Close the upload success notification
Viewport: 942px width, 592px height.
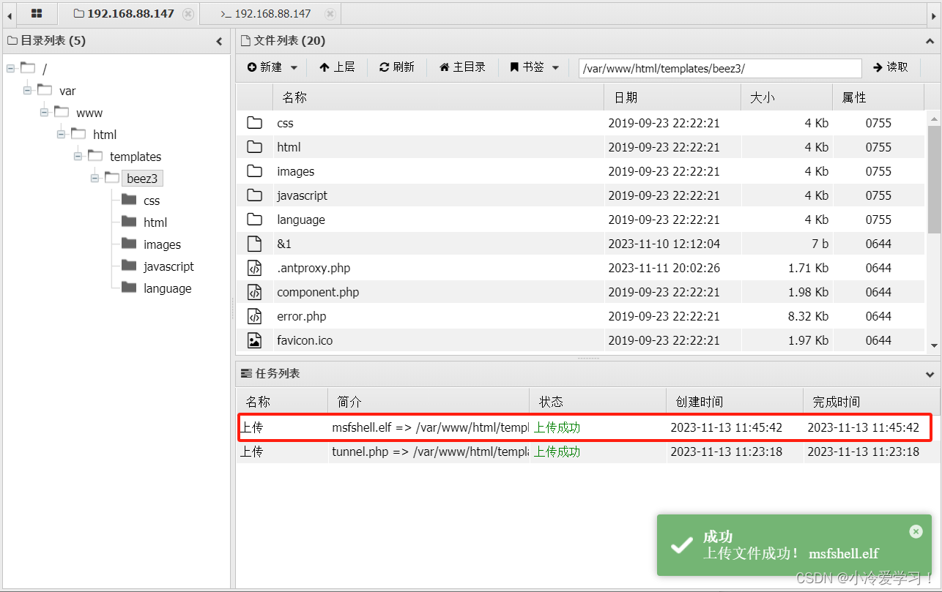pos(916,532)
